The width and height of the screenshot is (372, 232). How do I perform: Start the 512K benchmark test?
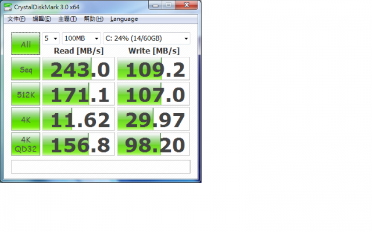click(x=26, y=94)
